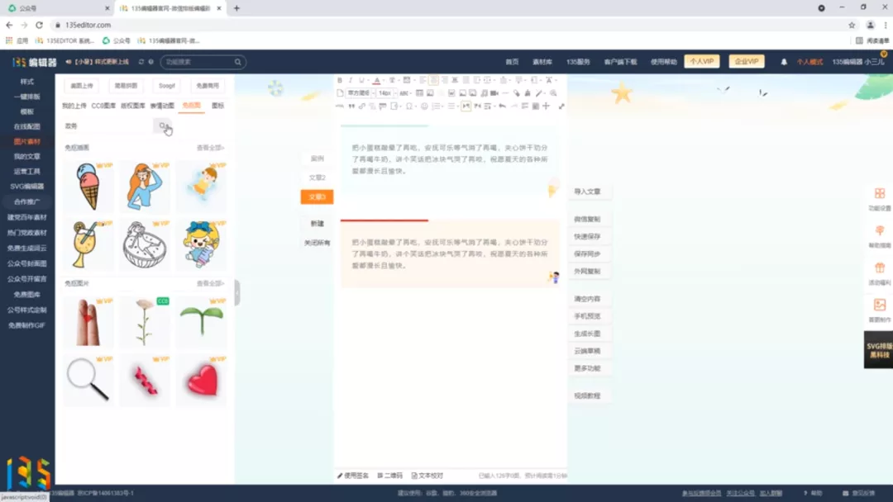Insert a video with the camera icon
The height and width of the screenshot is (502, 893).
[494, 93]
